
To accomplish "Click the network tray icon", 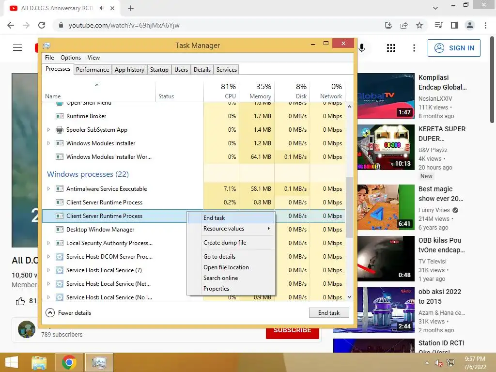I will [x=450, y=363].
